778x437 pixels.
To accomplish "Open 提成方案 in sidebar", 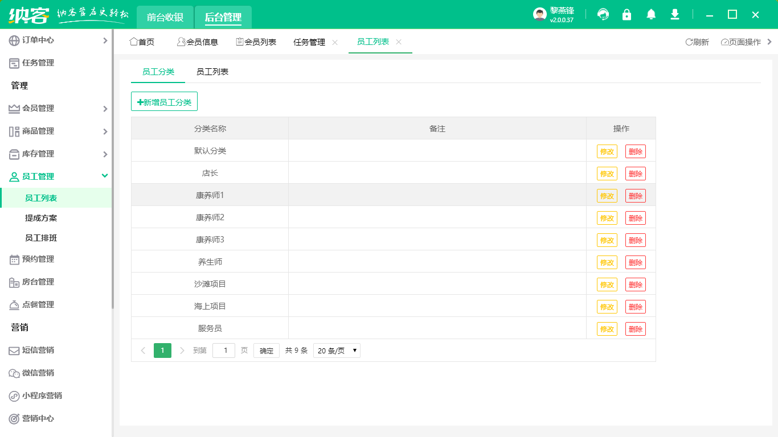I will click(41, 218).
